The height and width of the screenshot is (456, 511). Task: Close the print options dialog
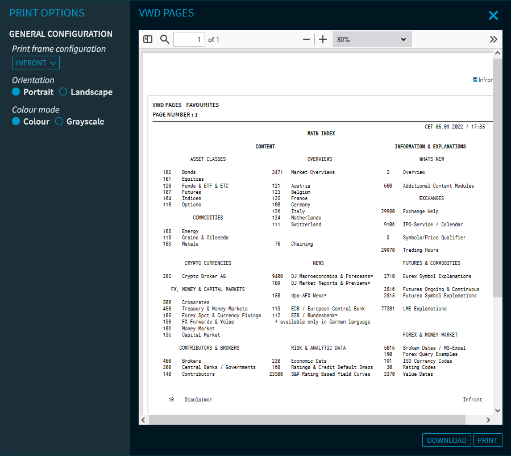click(493, 15)
